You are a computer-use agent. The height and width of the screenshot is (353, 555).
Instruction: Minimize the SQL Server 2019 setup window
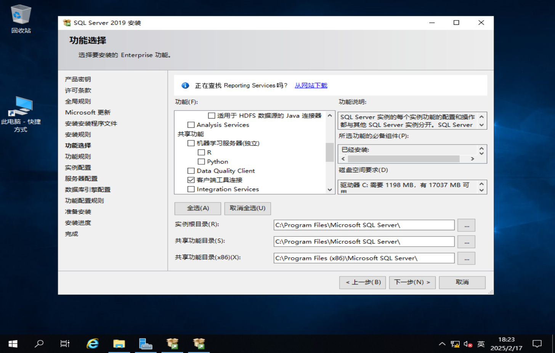[432, 23]
